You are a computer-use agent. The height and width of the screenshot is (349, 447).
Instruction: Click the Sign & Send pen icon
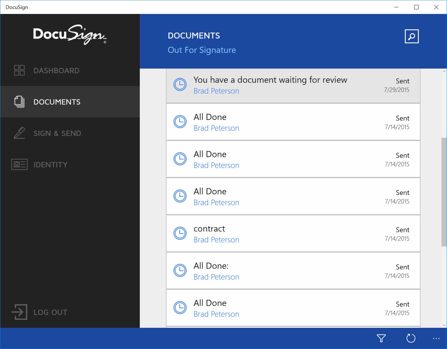click(19, 133)
